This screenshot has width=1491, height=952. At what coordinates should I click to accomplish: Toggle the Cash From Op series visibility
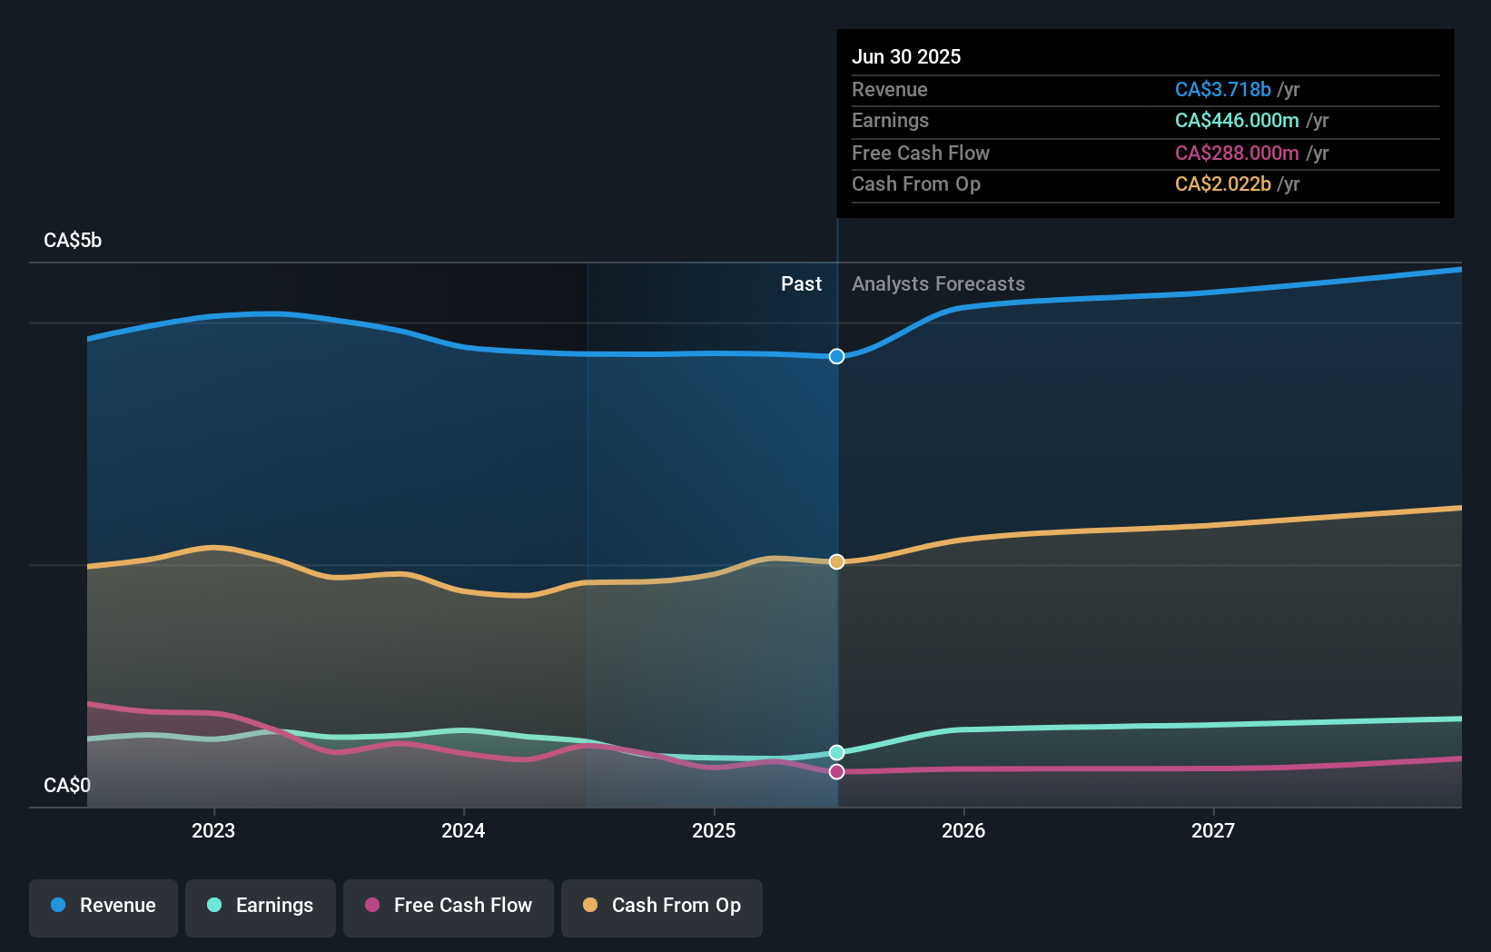click(x=662, y=907)
